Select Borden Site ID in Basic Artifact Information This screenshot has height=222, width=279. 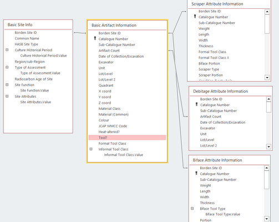tap(109, 33)
